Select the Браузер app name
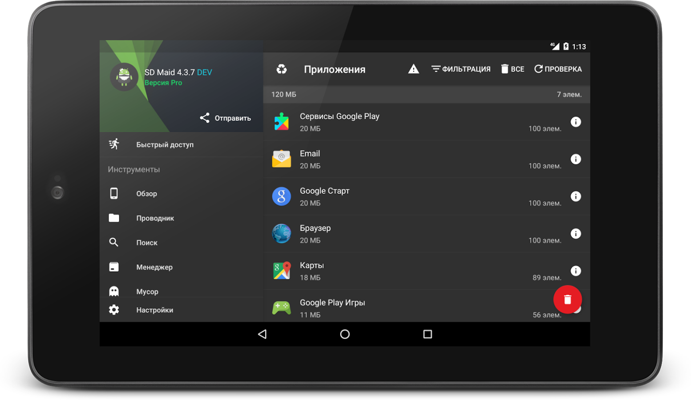691x400 pixels. [315, 228]
